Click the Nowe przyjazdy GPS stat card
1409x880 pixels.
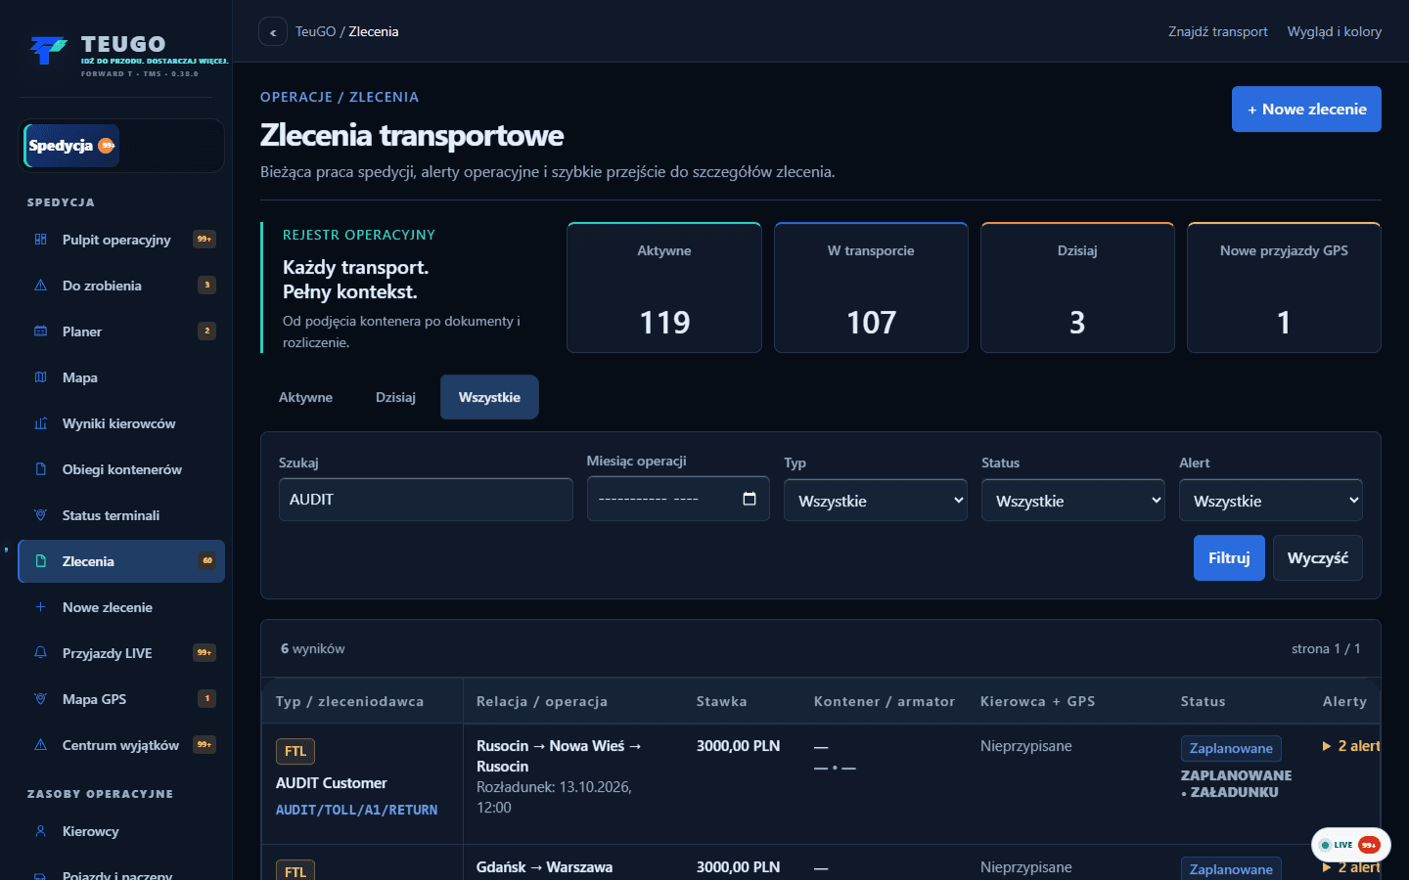(1284, 287)
